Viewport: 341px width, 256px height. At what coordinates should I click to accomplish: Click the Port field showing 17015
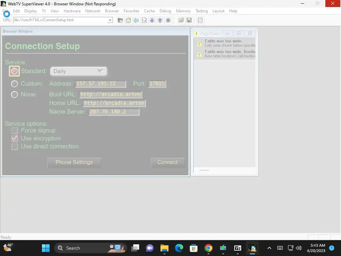(x=157, y=84)
